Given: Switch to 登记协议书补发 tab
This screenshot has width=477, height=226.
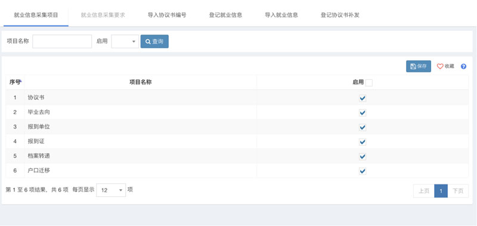Looking at the screenshot, I should 340,15.
